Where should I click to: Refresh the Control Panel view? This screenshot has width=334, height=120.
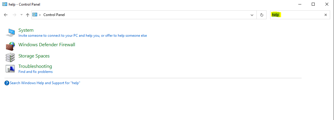[x=261, y=15]
